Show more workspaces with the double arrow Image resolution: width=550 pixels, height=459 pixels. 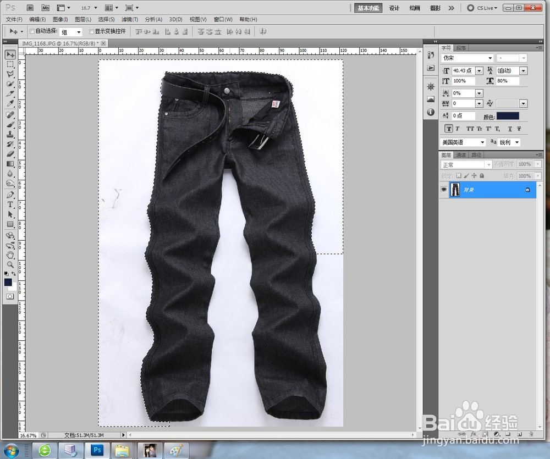coord(452,8)
